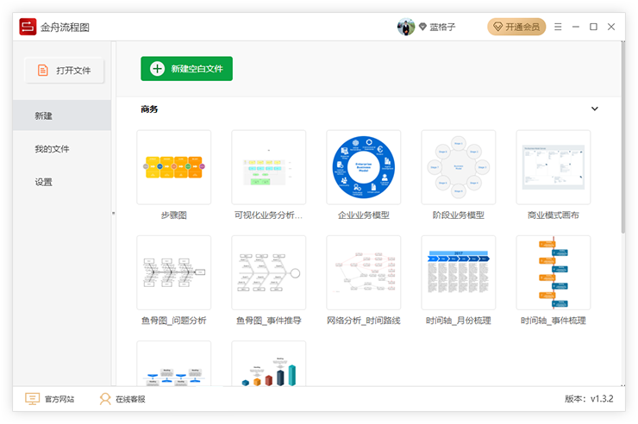Image resolution: width=638 pixels, height=424 pixels.
Task: Click the 金舟流程图 app logo icon
Action: [x=28, y=27]
